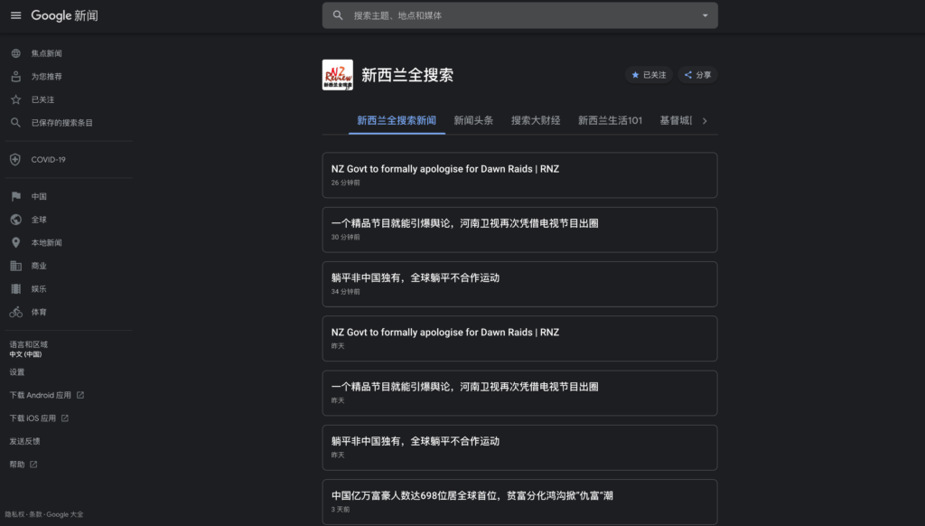925x526 pixels.
Task: Open the hamburger main menu
Action: 16,15
